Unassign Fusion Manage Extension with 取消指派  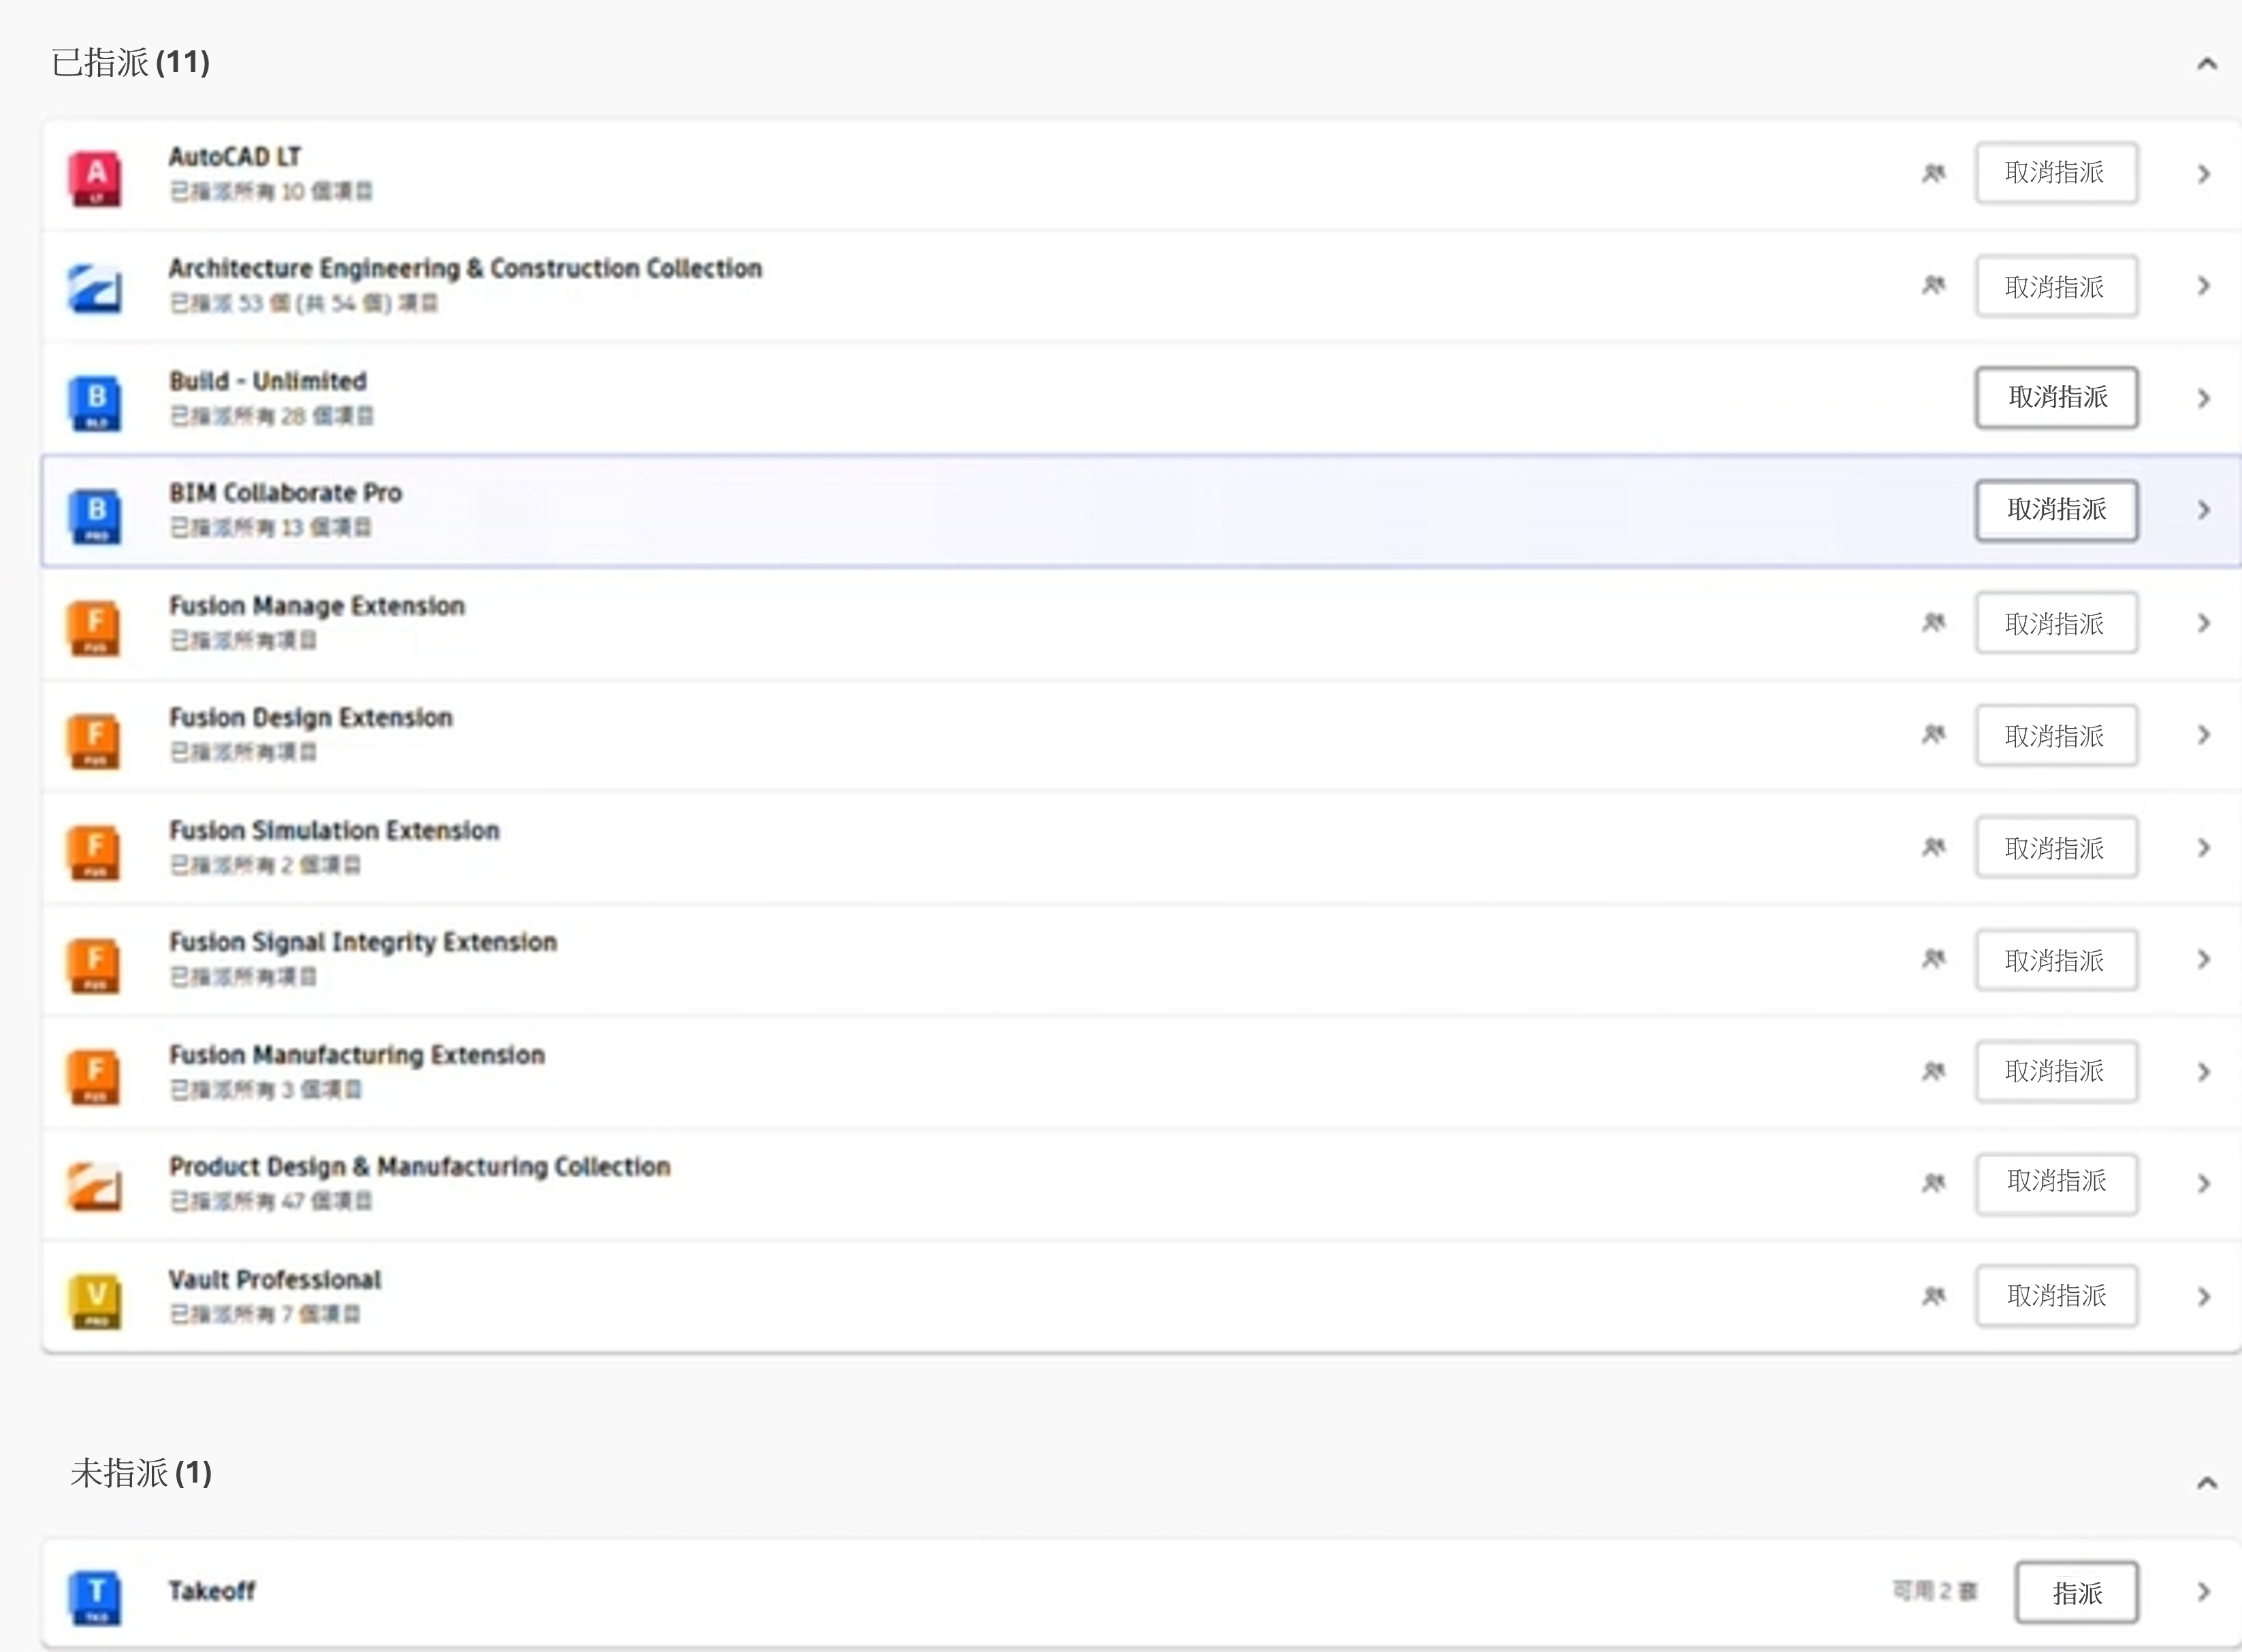coord(2056,623)
